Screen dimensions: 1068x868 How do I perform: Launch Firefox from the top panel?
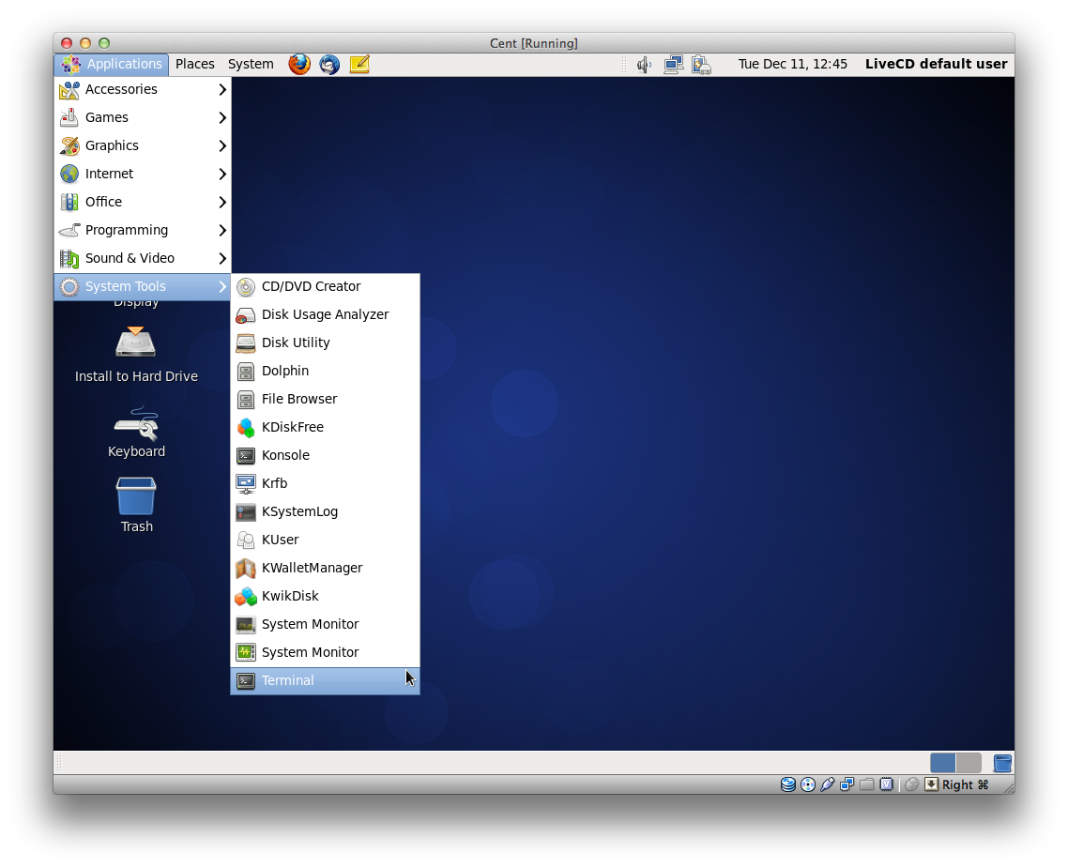(299, 64)
